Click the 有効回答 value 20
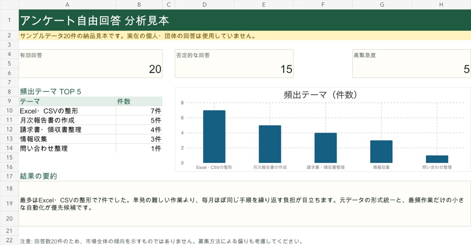 (155, 69)
